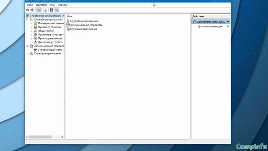
Task: Click Запоминающие устройства icon in list pane
Action: (68, 25)
